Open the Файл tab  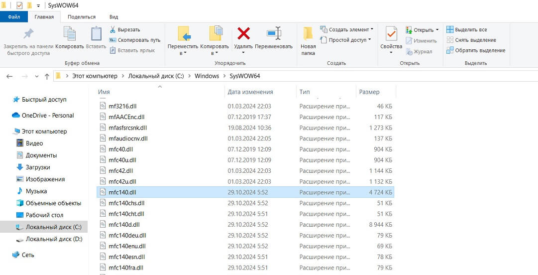pos(14,17)
